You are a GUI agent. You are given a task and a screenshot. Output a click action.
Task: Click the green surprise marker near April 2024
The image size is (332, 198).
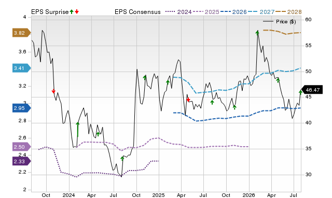coord(98,134)
